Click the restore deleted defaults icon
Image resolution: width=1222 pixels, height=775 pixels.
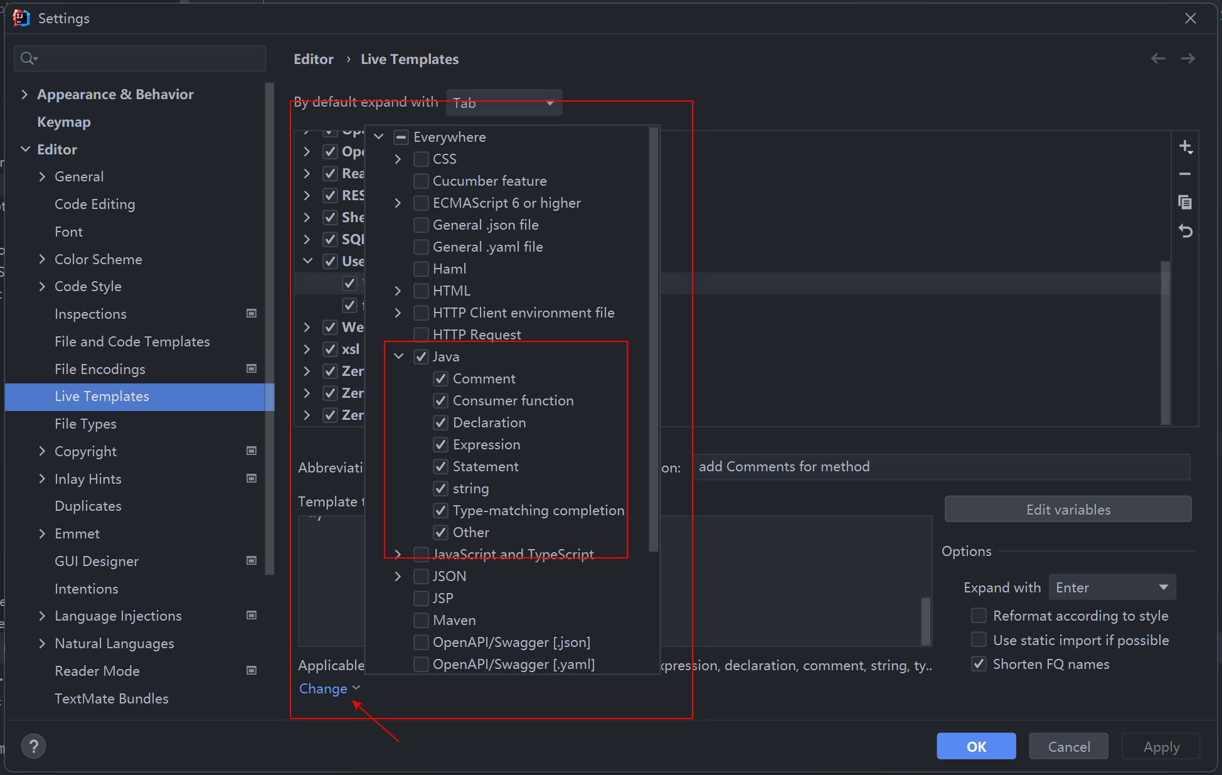click(x=1185, y=231)
